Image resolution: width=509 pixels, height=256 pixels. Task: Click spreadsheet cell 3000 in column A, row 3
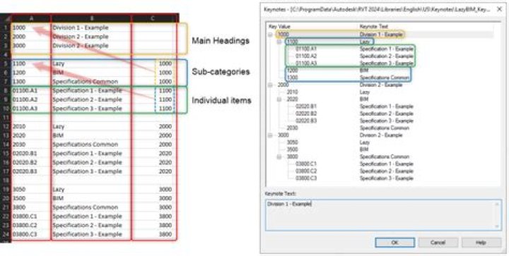point(31,46)
